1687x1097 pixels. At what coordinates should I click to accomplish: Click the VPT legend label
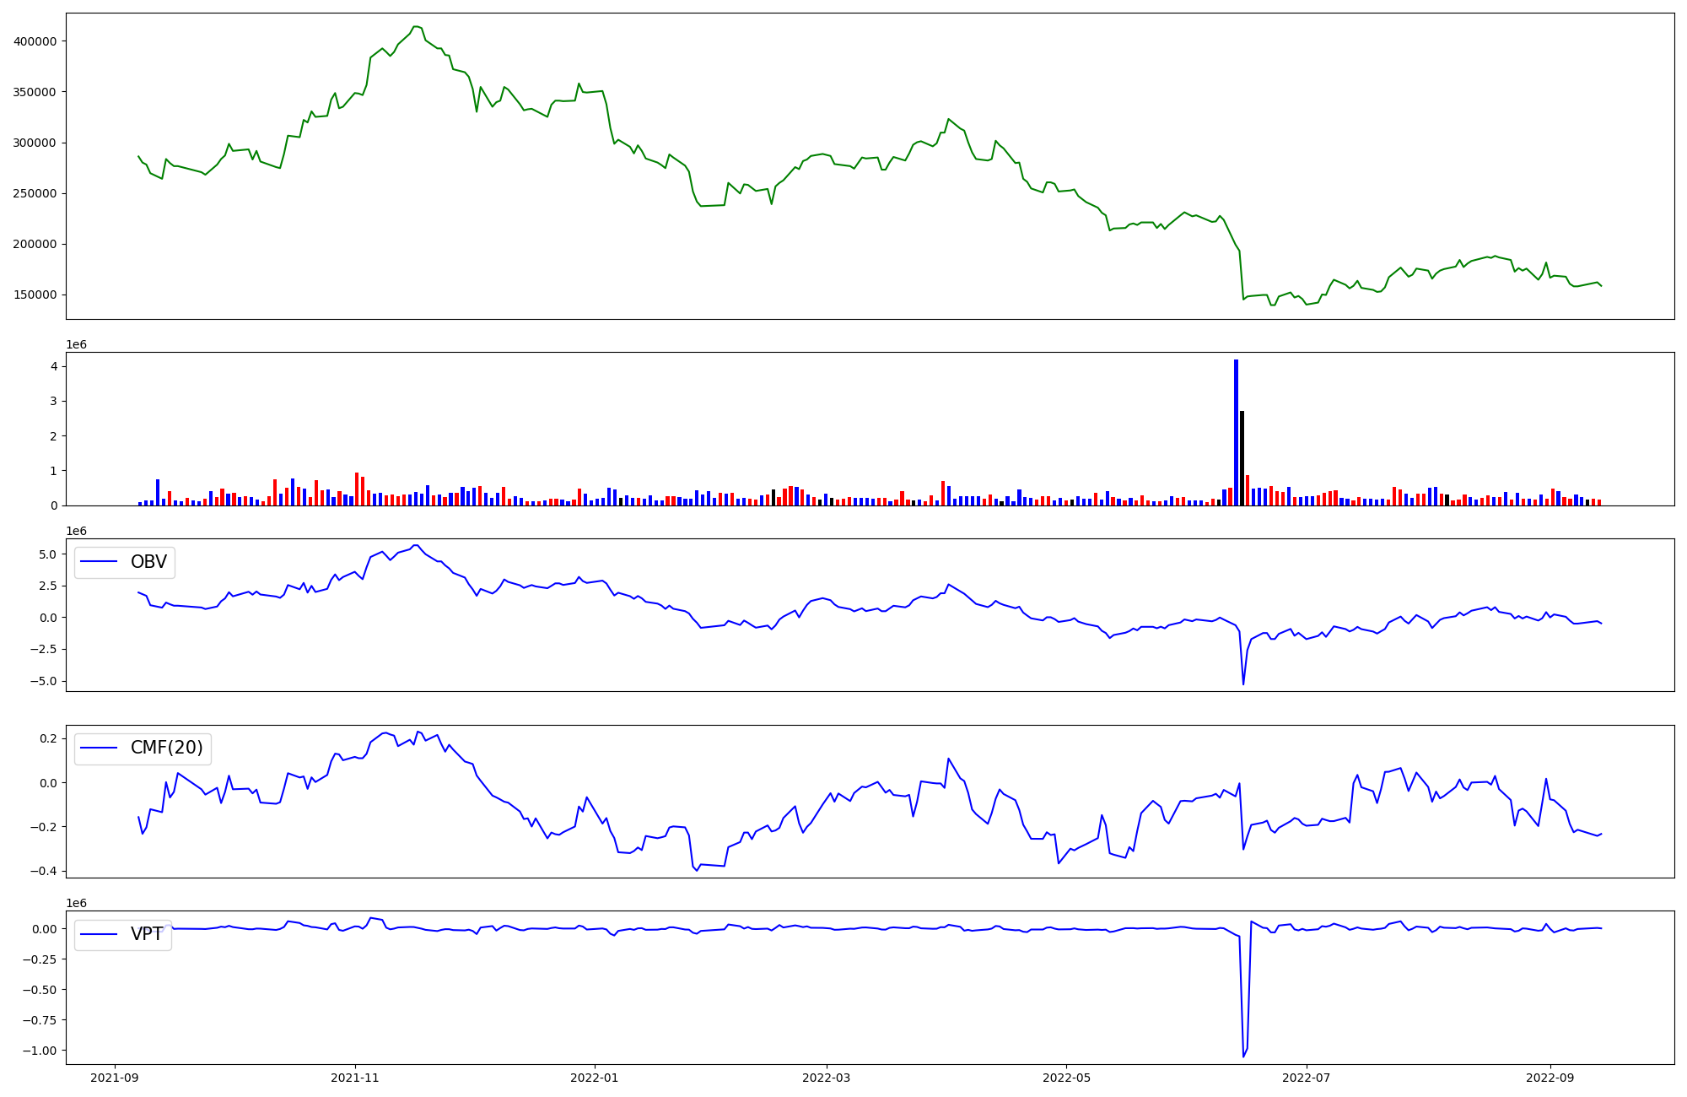click(x=147, y=934)
